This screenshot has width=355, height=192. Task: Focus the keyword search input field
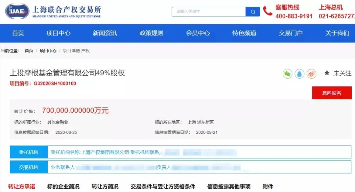tap(209, 12)
